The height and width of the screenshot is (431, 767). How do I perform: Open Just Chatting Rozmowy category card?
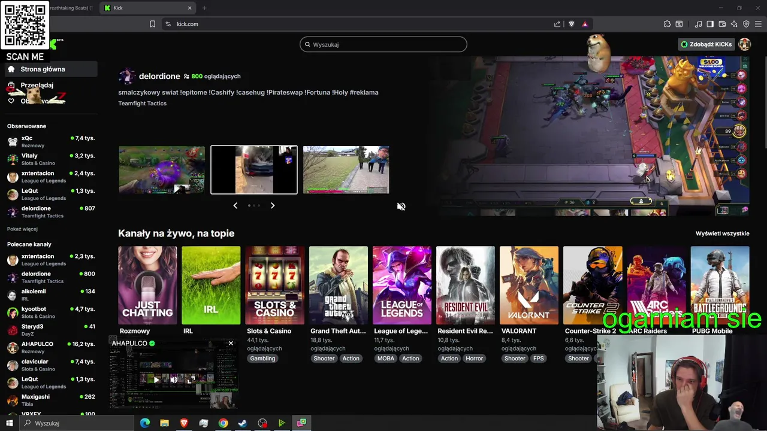pyautogui.click(x=147, y=286)
